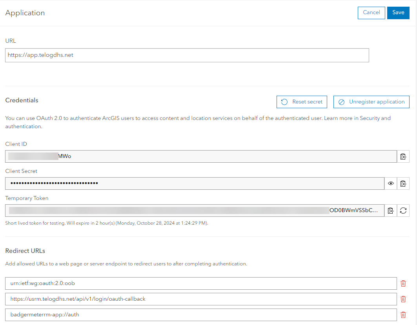
Task: Click the Save button
Action: tap(398, 13)
